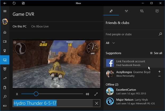Viewport: 165px width, 111px height.
Task: Open the Store bag icon
Action: tap(5, 87)
